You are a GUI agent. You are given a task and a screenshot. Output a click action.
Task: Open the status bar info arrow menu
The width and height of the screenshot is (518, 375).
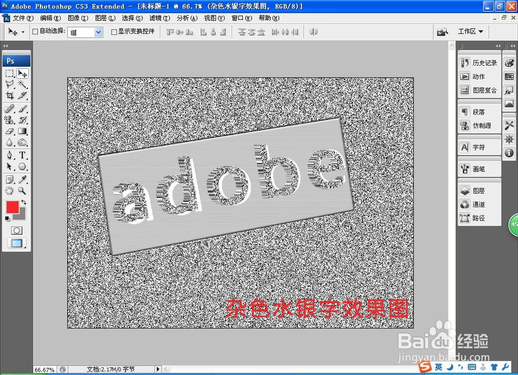(x=157, y=369)
